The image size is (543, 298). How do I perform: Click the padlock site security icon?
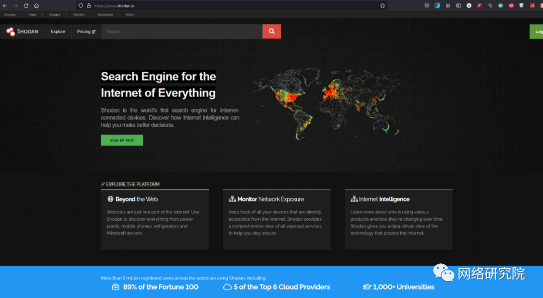pyautogui.click(x=89, y=6)
